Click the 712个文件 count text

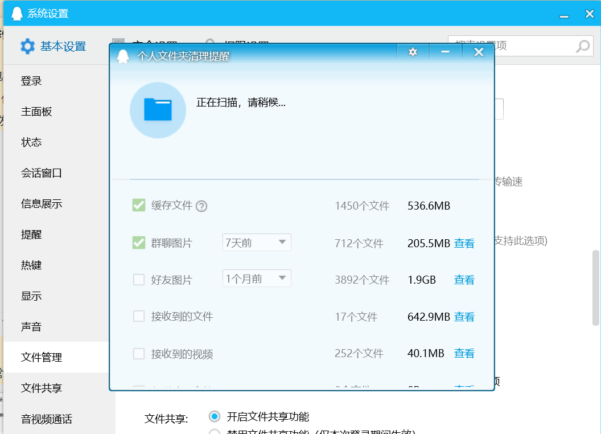pos(359,243)
